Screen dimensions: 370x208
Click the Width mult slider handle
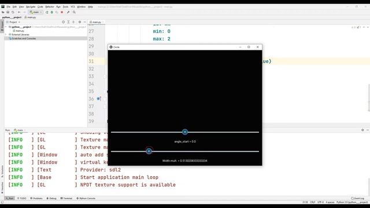[x=149, y=151]
